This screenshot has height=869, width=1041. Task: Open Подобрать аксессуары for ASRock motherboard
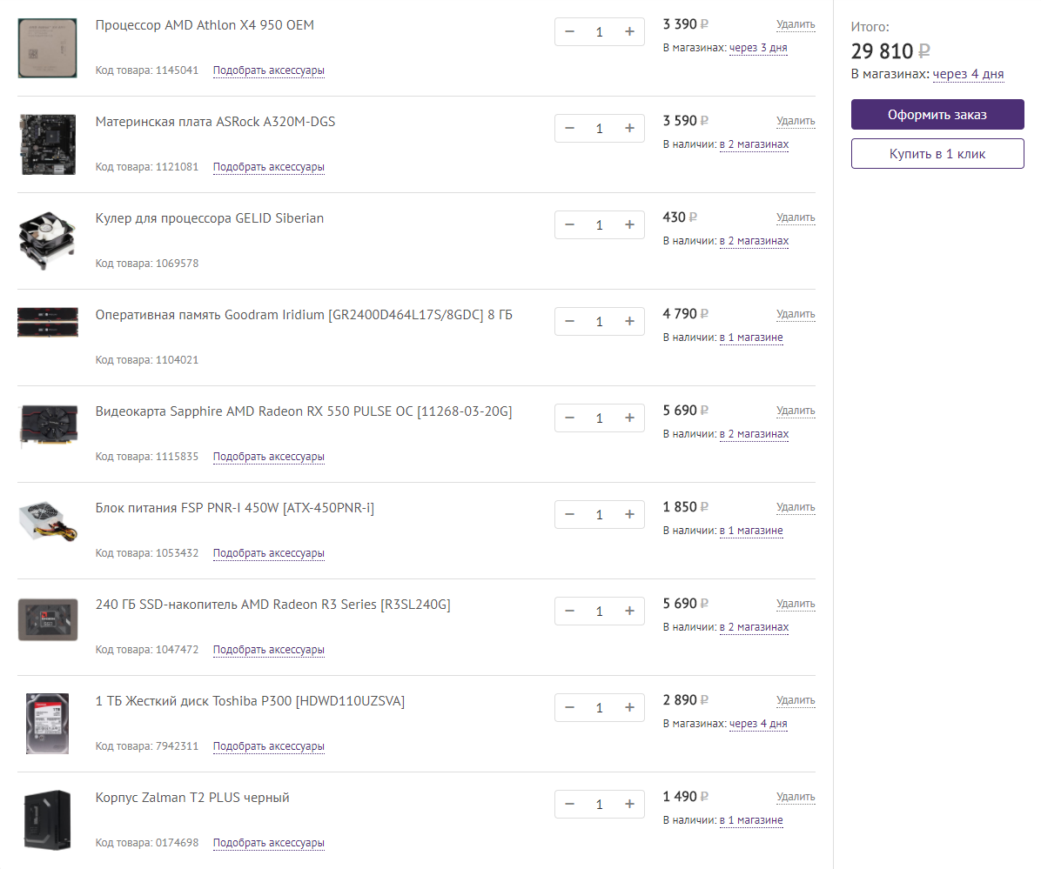pos(268,167)
